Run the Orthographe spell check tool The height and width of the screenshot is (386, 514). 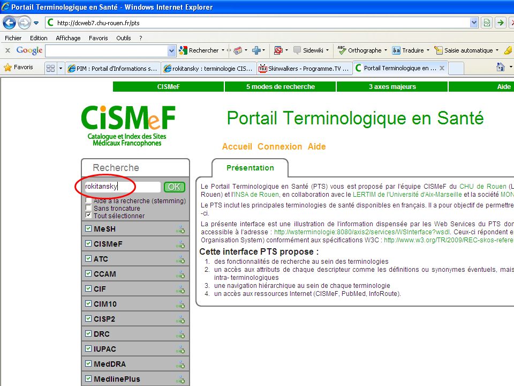[x=360, y=50]
